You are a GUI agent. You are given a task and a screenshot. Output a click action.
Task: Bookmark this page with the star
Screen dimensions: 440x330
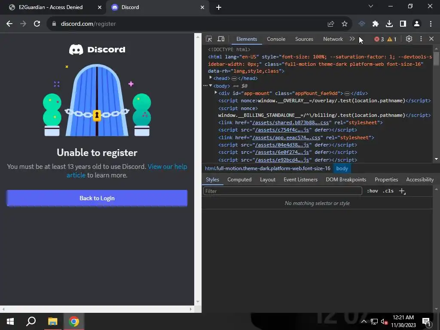(345, 24)
